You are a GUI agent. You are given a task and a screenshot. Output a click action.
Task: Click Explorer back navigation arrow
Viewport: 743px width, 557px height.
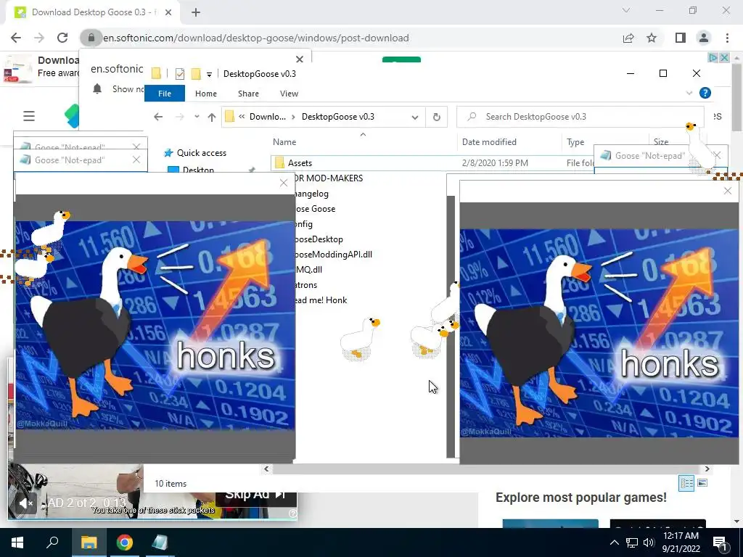pyautogui.click(x=158, y=117)
